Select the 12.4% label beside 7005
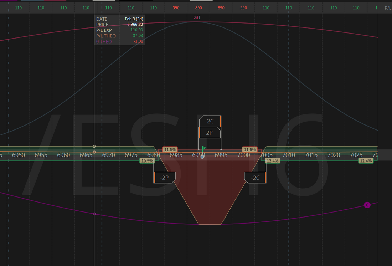This screenshot has height=266, width=392. click(272, 161)
